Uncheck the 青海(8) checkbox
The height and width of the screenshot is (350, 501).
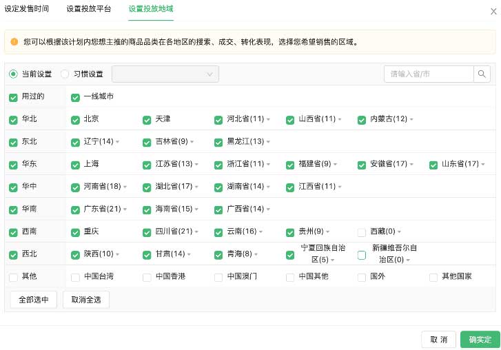click(x=218, y=255)
